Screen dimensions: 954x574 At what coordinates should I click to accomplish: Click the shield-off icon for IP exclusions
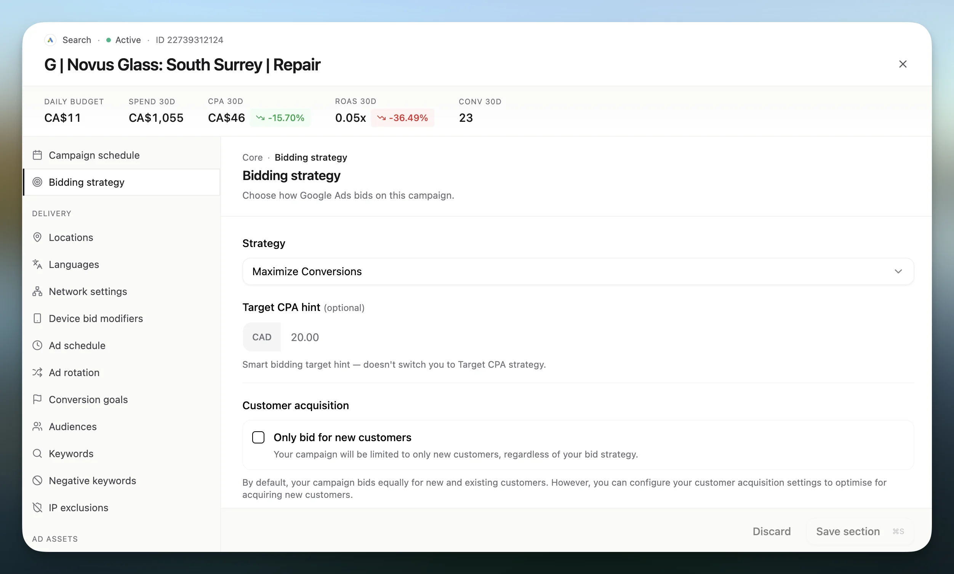pyautogui.click(x=37, y=507)
